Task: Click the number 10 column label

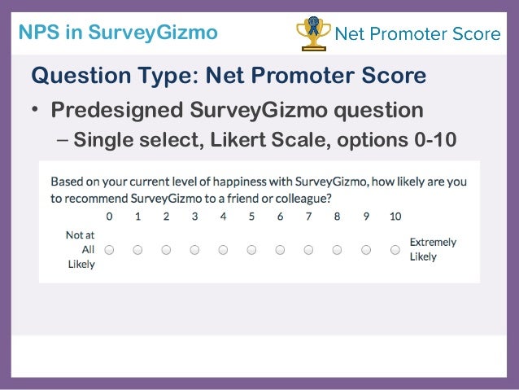Action: (x=395, y=217)
